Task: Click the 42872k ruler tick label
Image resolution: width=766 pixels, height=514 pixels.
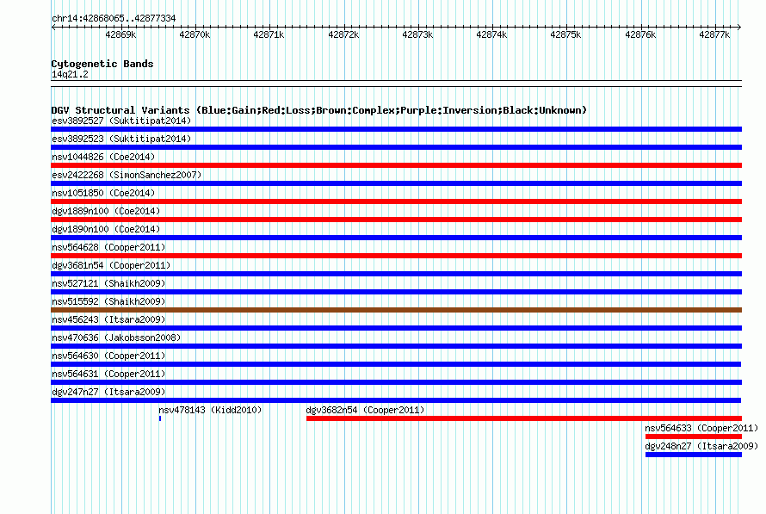Action: [x=343, y=34]
